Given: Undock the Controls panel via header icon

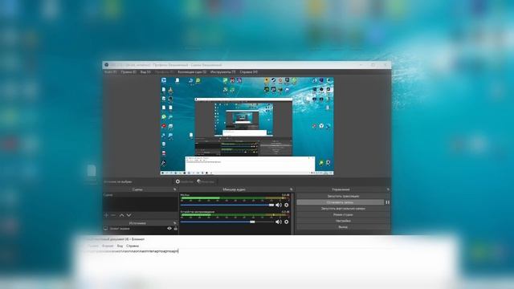Looking at the screenshot, I should (388, 189).
